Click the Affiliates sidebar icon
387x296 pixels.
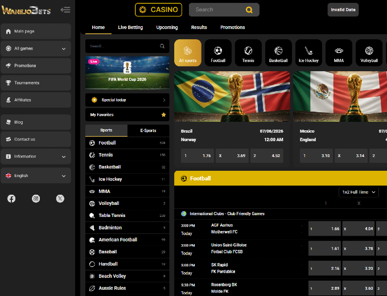[x=9, y=100]
